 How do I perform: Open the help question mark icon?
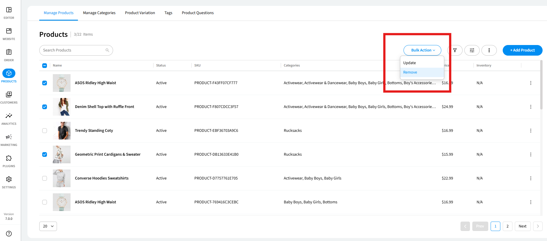(x=9, y=234)
